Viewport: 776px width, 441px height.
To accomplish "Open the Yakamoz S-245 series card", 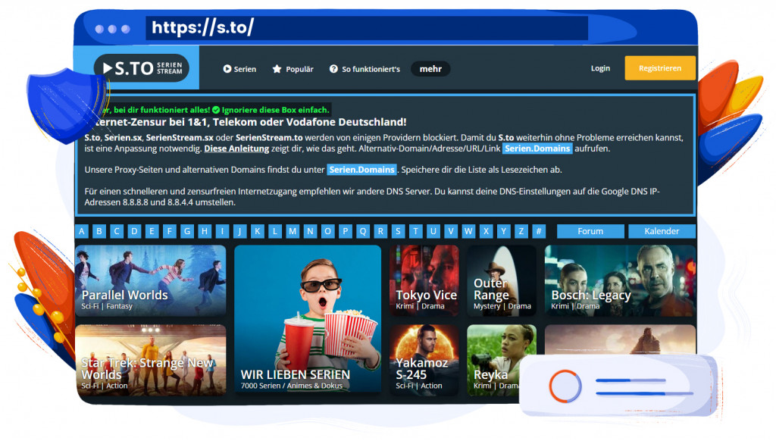I will (x=424, y=361).
